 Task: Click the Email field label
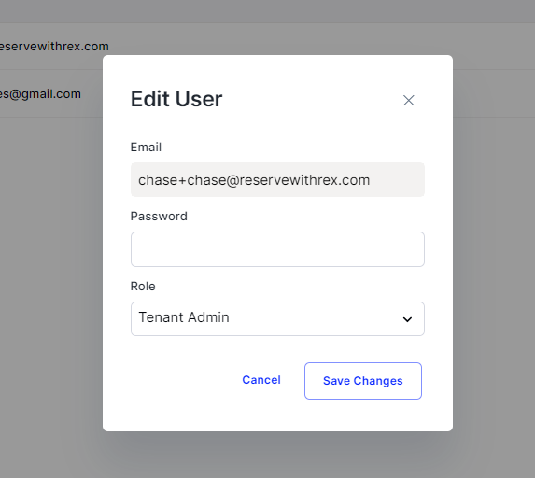pyautogui.click(x=146, y=148)
